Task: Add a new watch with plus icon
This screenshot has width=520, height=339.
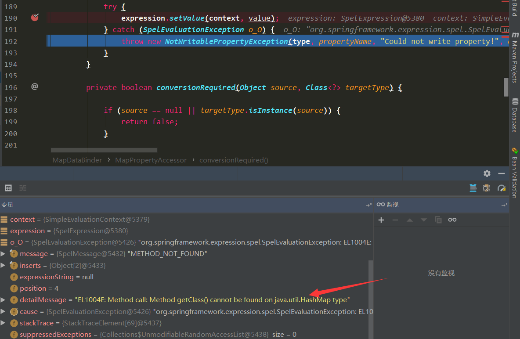Action: pos(381,220)
